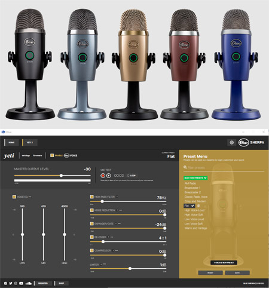Select the High Voice-Soft preset
This screenshot has width=269, height=288.
pyautogui.click(x=194, y=215)
